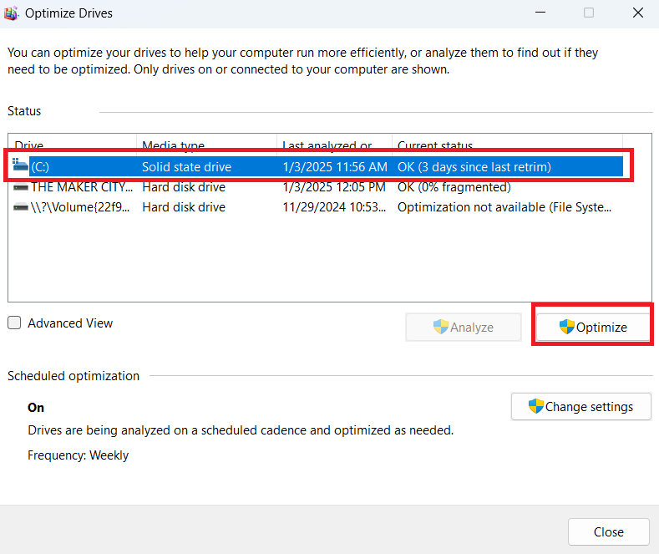Click the greyed-out Analyze button
Screen dimensions: 659x554
click(464, 327)
